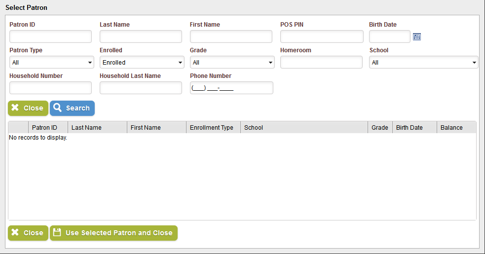485x254 pixels.
Task: Click the bottom Close button
Action: (x=28, y=233)
